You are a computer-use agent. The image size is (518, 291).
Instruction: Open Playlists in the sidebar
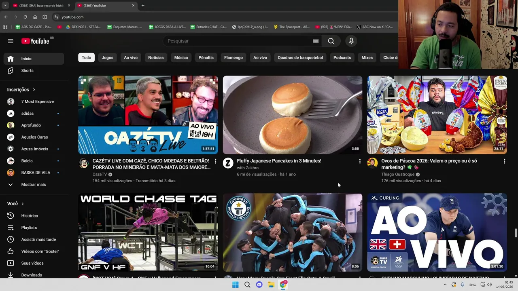pos(34,228)
